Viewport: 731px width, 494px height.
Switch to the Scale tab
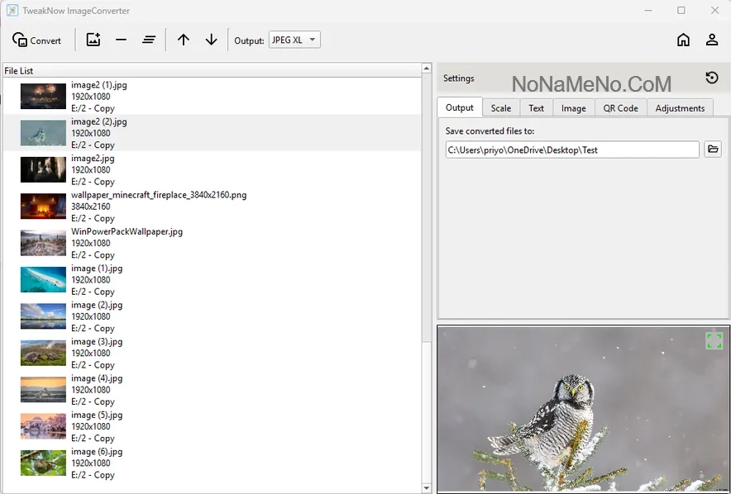(500, 108)
